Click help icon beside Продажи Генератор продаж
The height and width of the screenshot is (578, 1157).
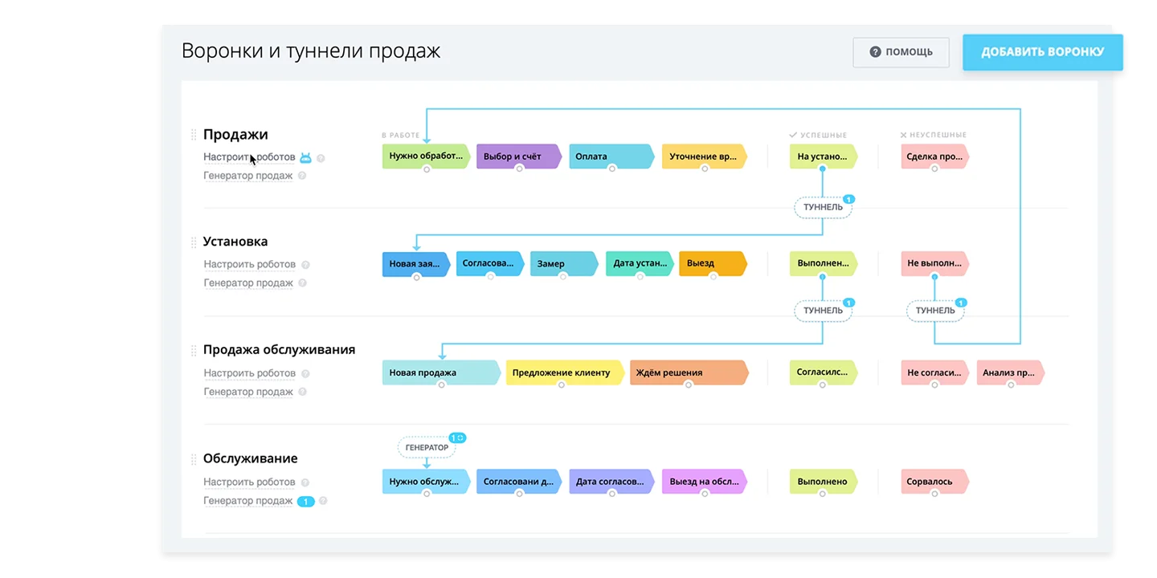coord(302,176)
